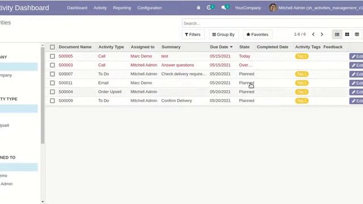The height and width of the screenshot is (204, 363).
Task: Click Tag 1 badge on S00007 row
Action: pyautogui.click(x=302, y=74)
